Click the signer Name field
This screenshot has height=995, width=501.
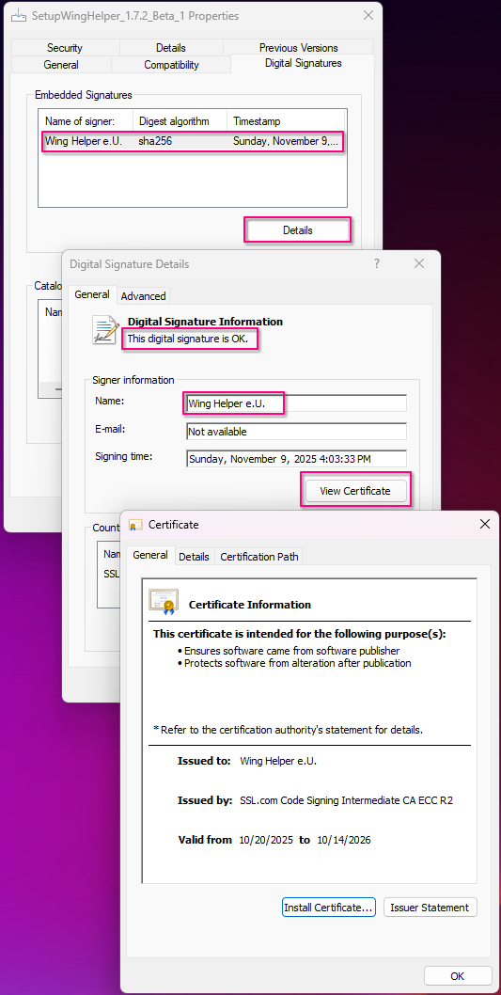point(296,403)
